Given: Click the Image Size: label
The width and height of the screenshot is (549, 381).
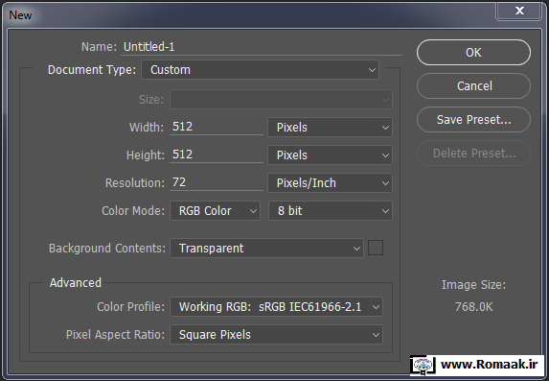Looking at the screenshot, I should click(x=473, y=285).
